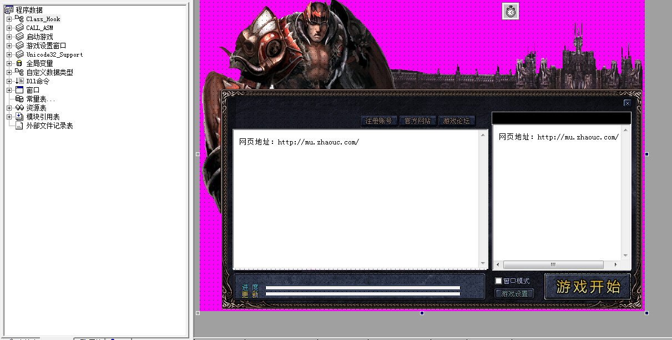
Task: Expand the Dll命令 tree node
Action: point(9,81)
